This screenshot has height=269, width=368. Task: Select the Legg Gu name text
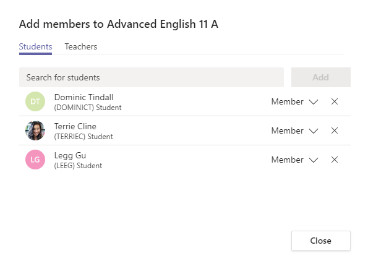[70, 156]
